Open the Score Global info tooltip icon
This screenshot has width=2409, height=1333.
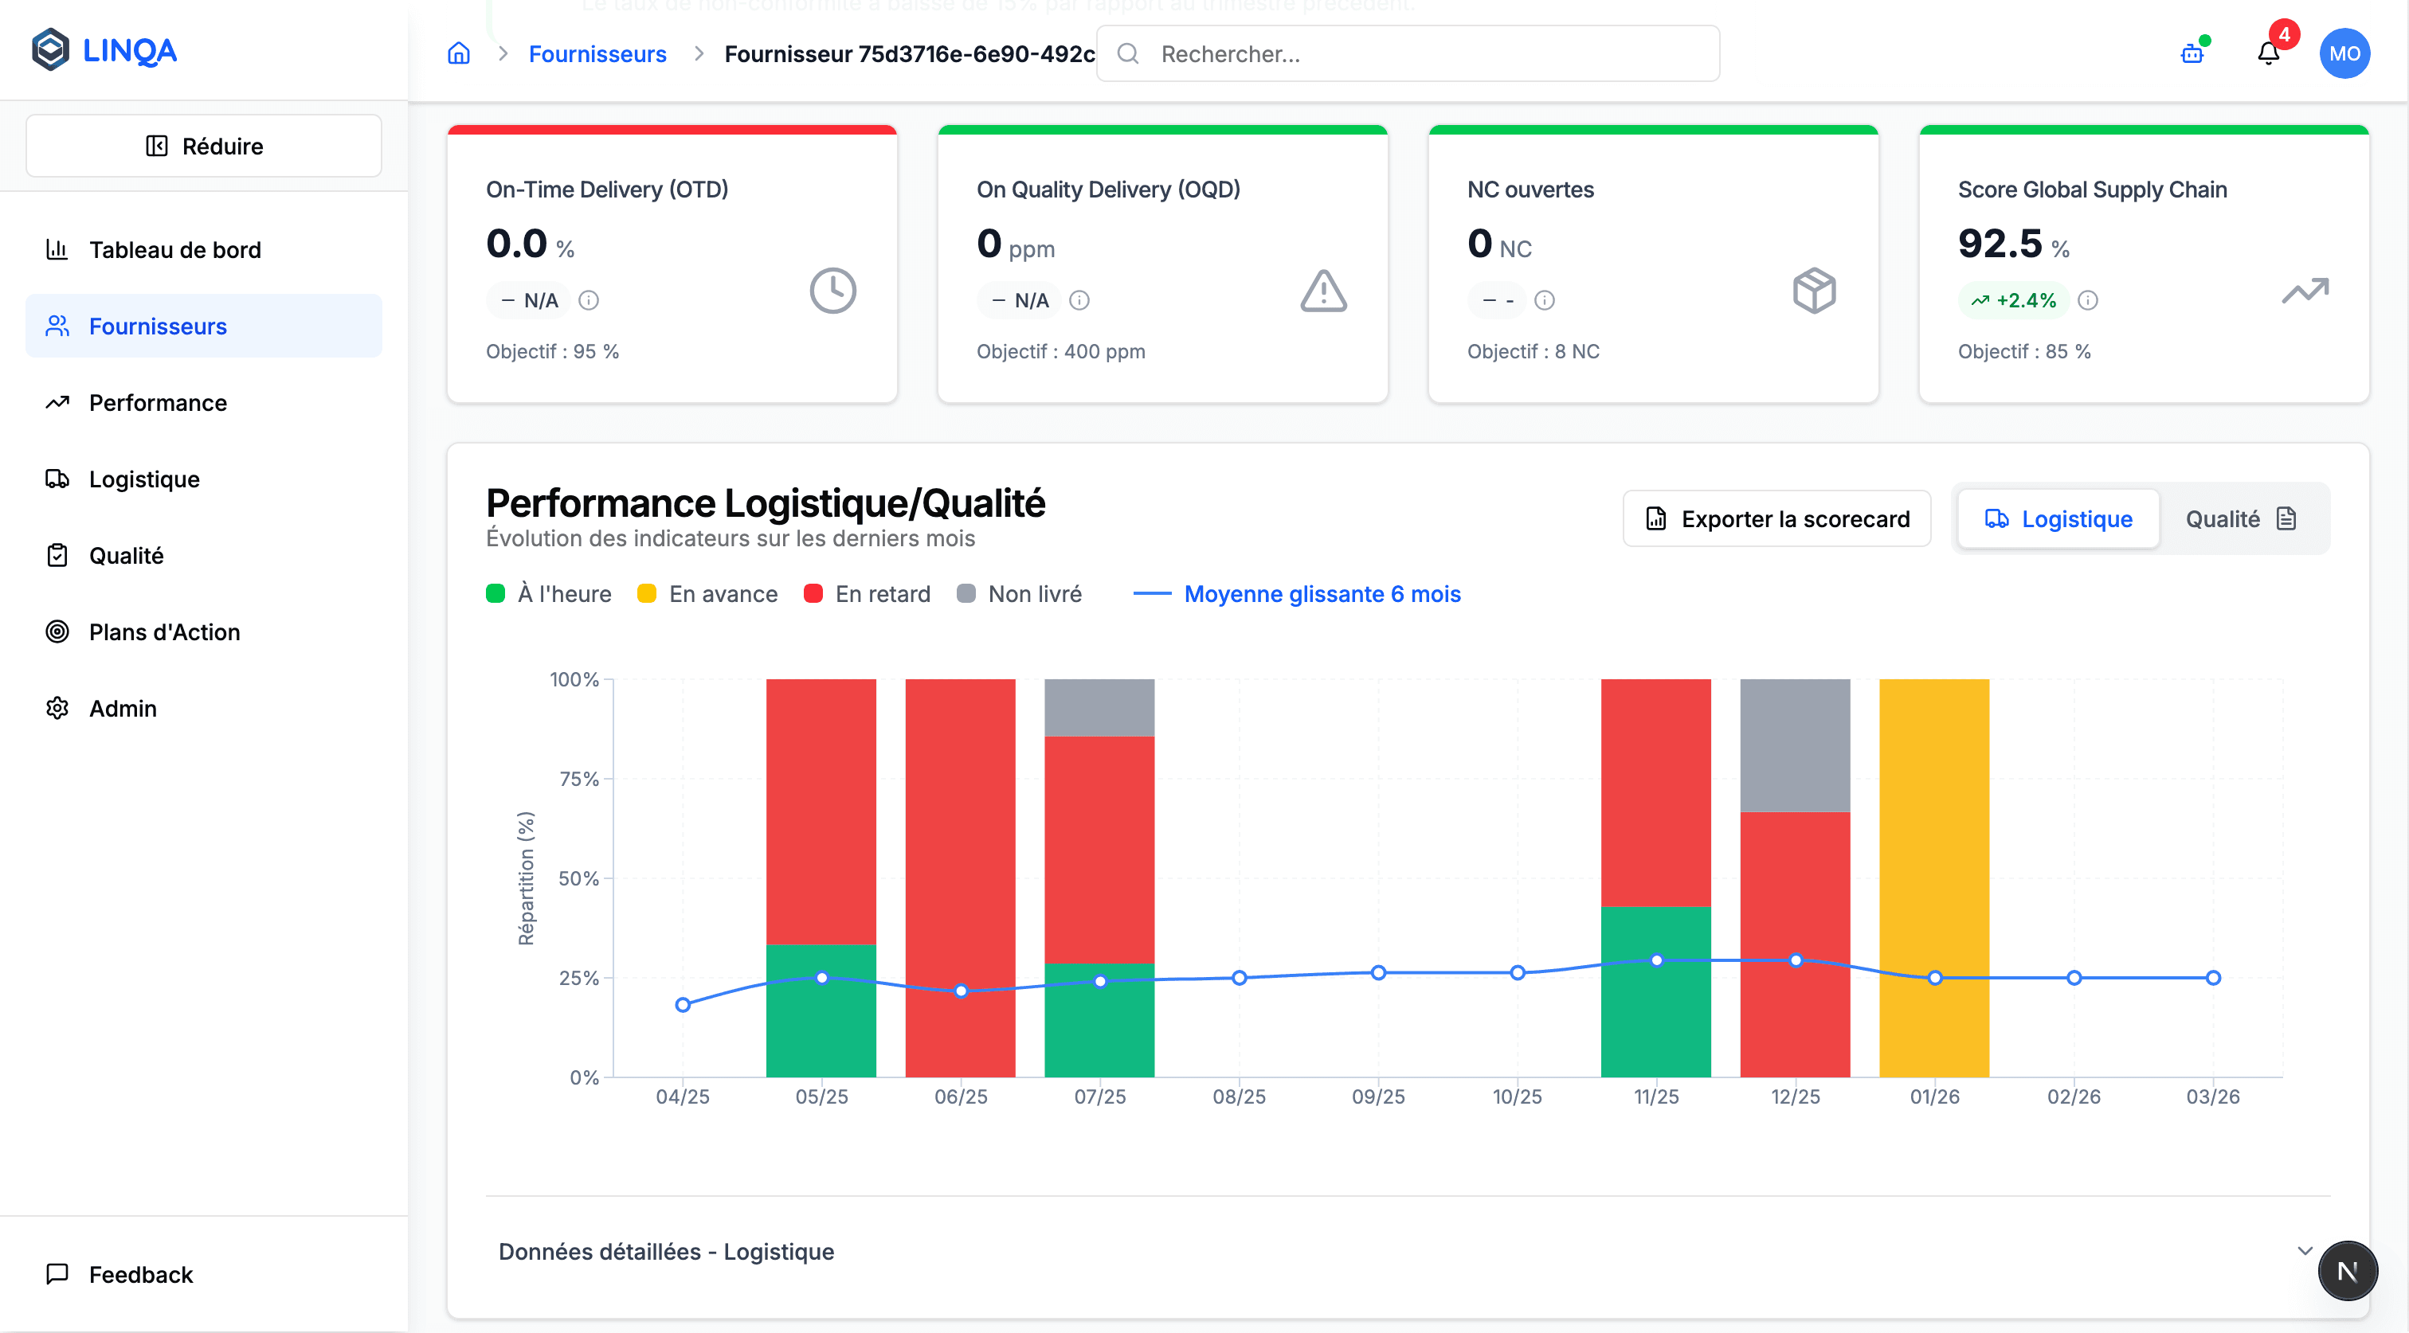(2088, 300)
